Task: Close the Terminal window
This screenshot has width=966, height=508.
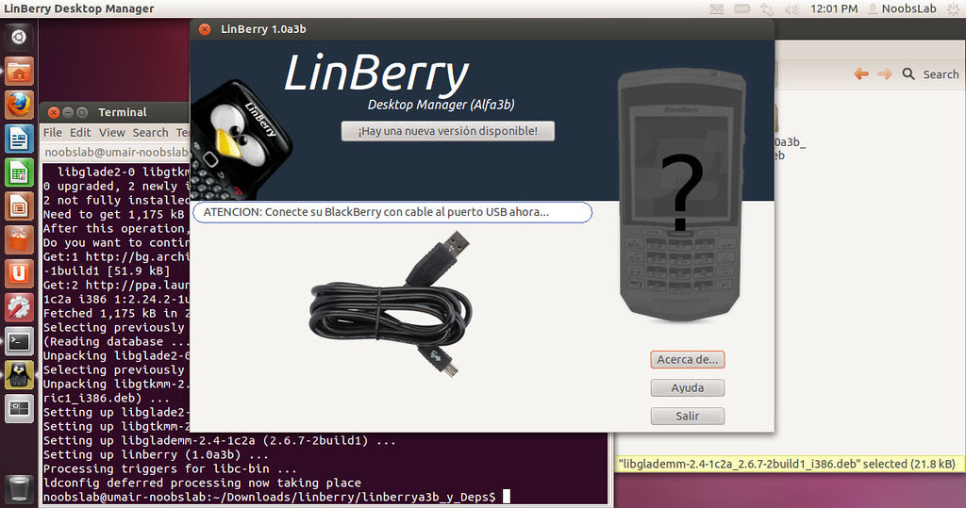Action: pyautogui.click(x=54, y=112)
